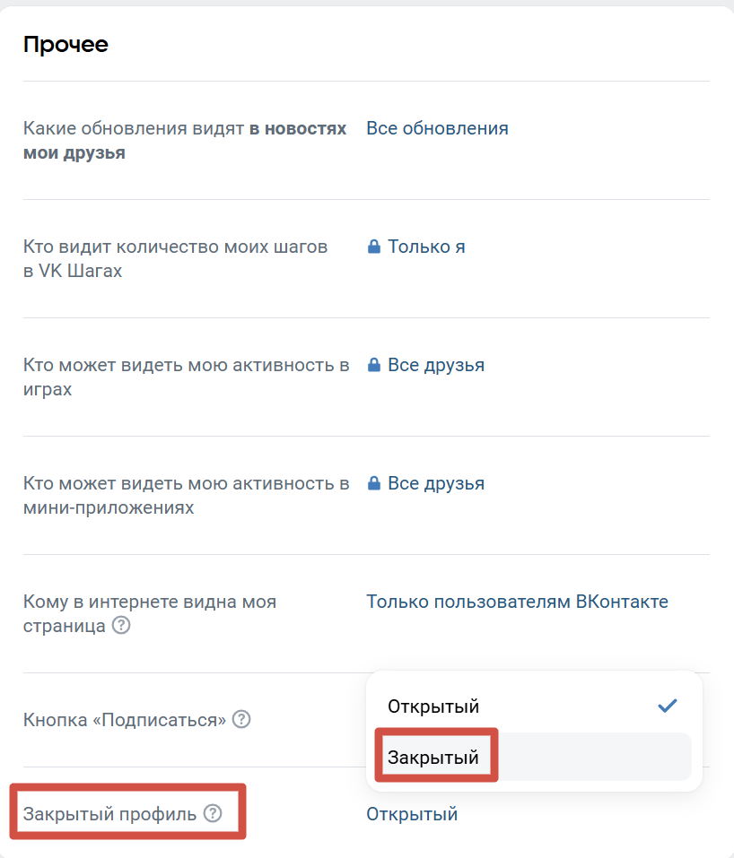Click "Какие обновления видят в новостях" label
This screenshot has height=858, width=734.
(135, 128)
